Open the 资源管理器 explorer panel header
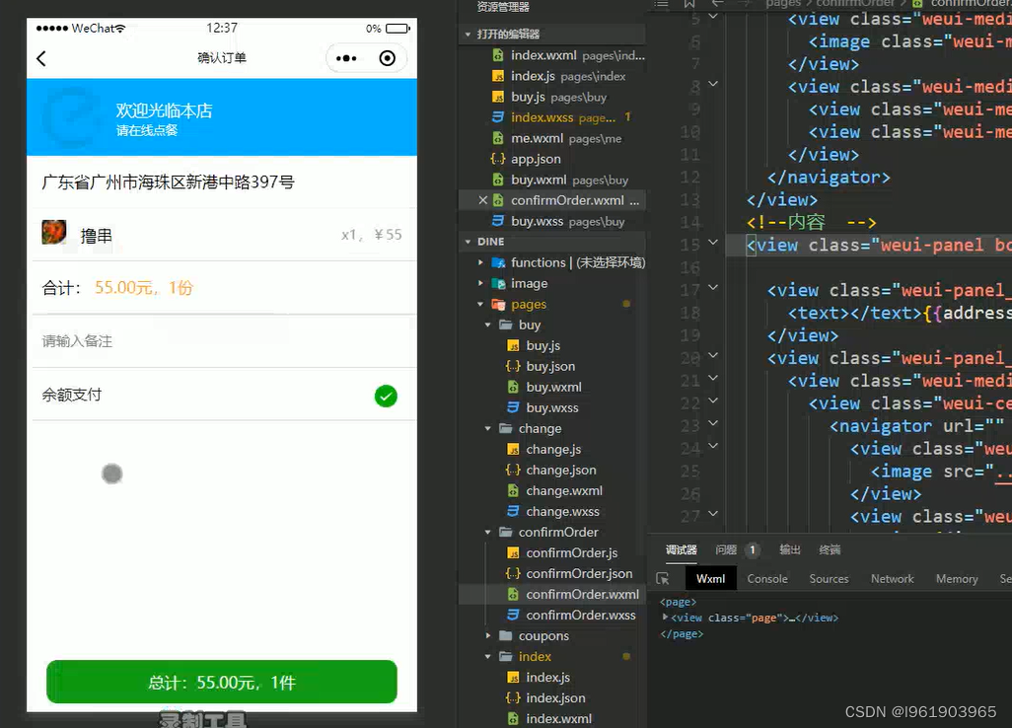The width and height of the screenshot is (1012, 728). pyautogui.click(x=503, y=7)
